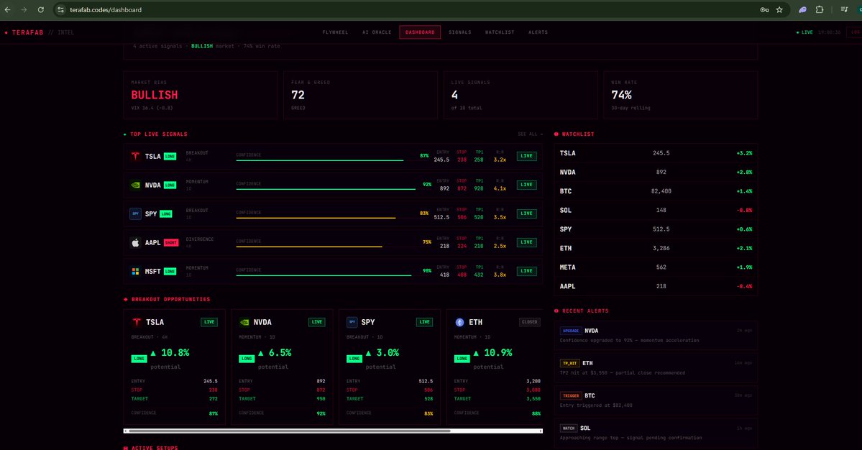Screen dimensions: 862x450
Task: Click SHORT tag on AAPL row
Action: point(171,243)
